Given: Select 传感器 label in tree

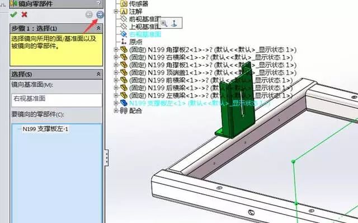Looking at the screenshot, I should click(x=139, y=3).
